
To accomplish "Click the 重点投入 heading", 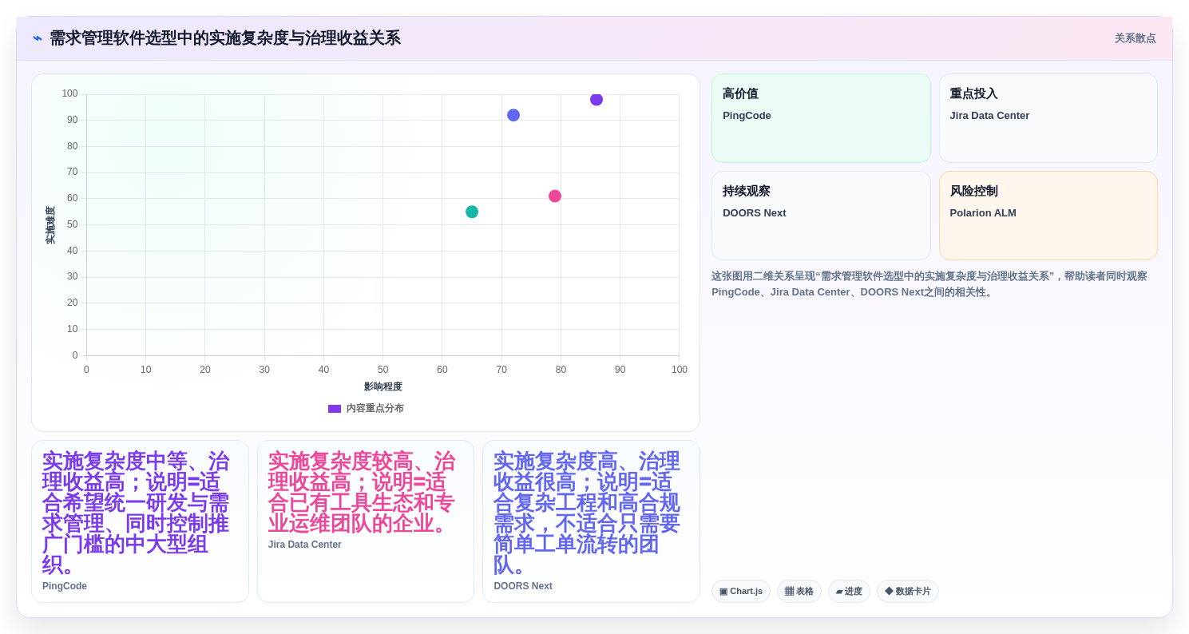I will point(974,93).
